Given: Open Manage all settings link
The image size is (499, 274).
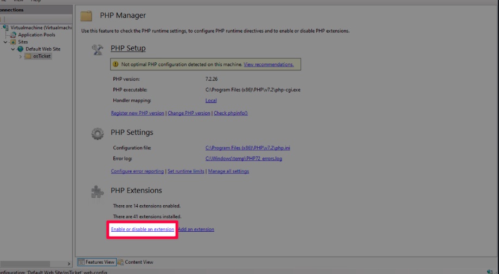Looking at the screenshot, I should coord(228,171).
